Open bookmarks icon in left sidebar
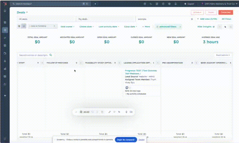The height and width of the screenshot is (143, 239). point(5,11)
